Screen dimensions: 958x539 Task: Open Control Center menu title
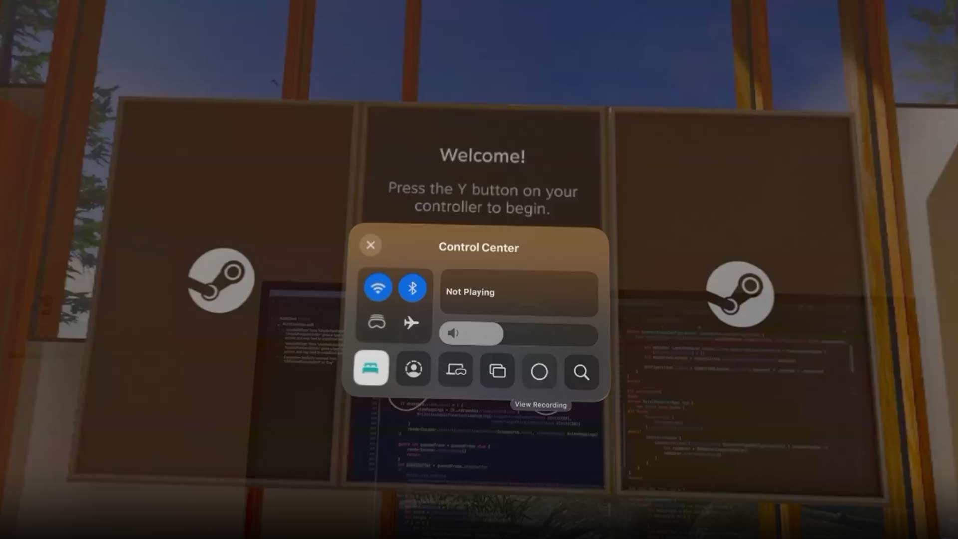[x=479, y=247]
